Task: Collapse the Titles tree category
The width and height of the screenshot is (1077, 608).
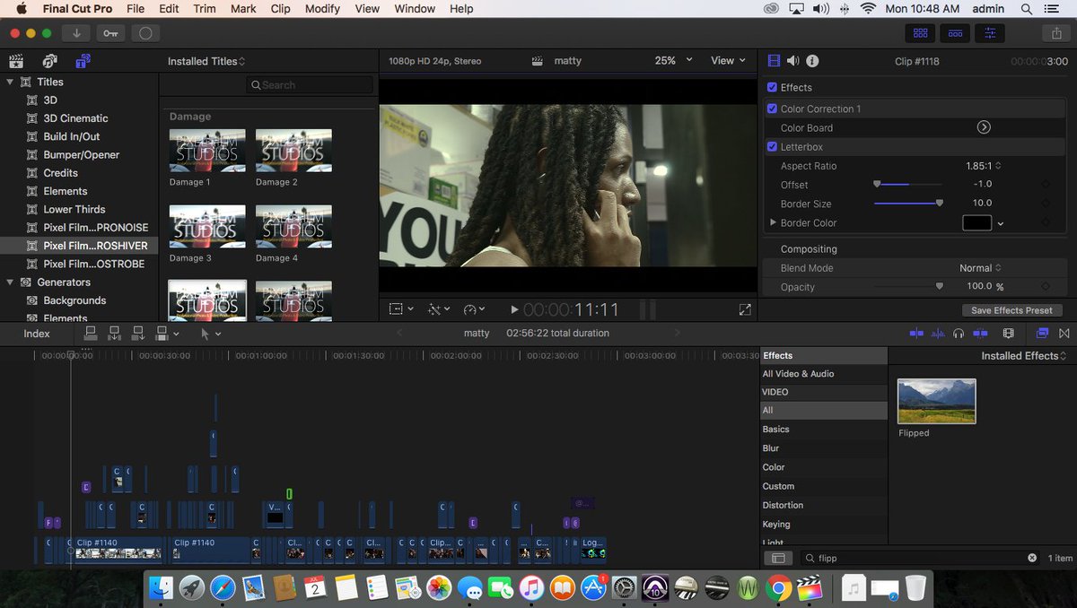Action: pos(11,82)
